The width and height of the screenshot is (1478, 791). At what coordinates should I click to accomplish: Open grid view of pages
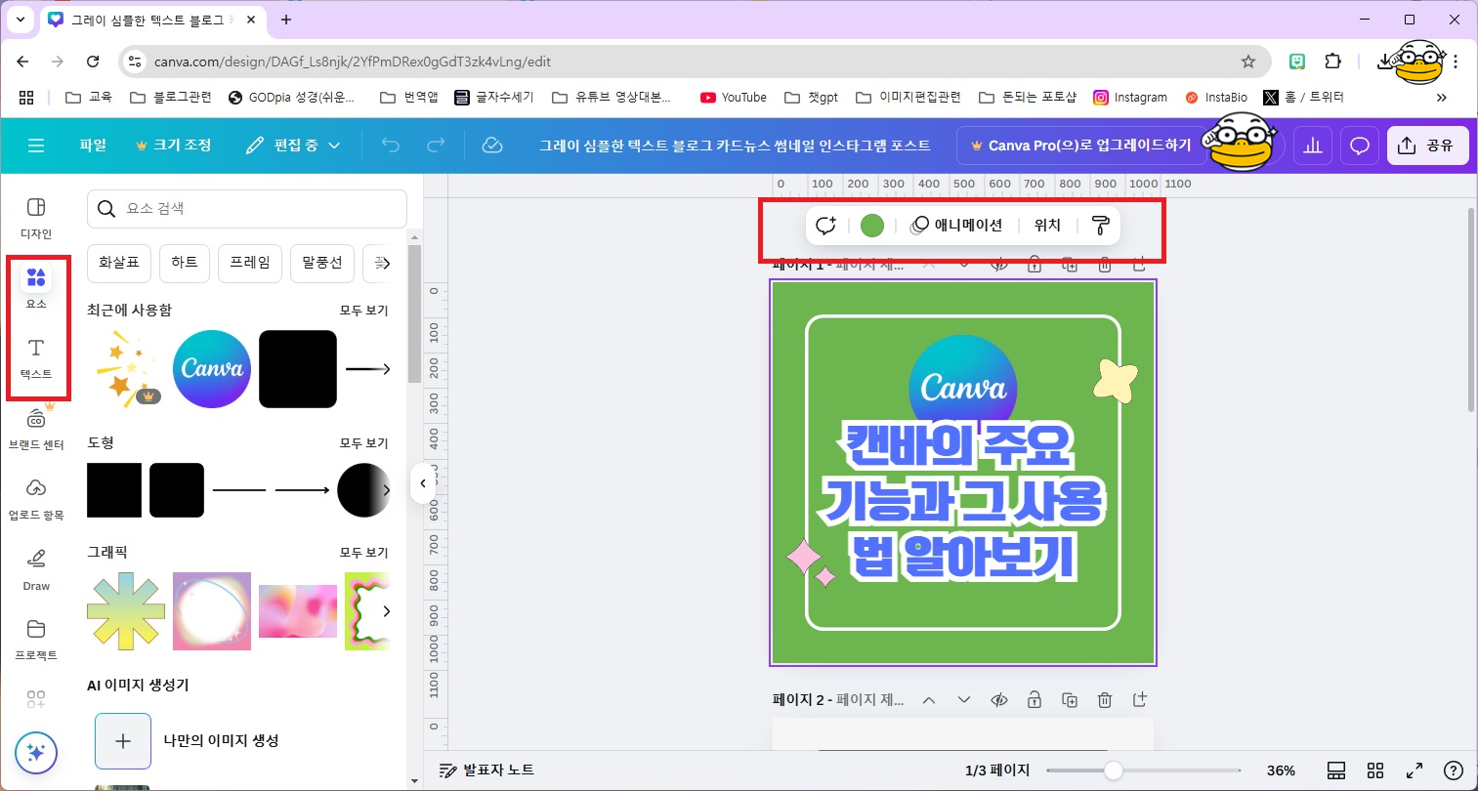click(1375, 770)
